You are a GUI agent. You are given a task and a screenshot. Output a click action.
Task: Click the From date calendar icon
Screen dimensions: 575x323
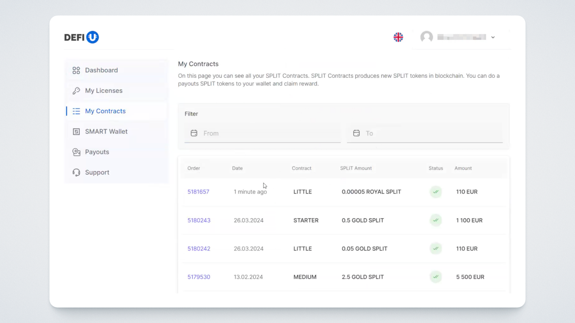pos(194,133)
